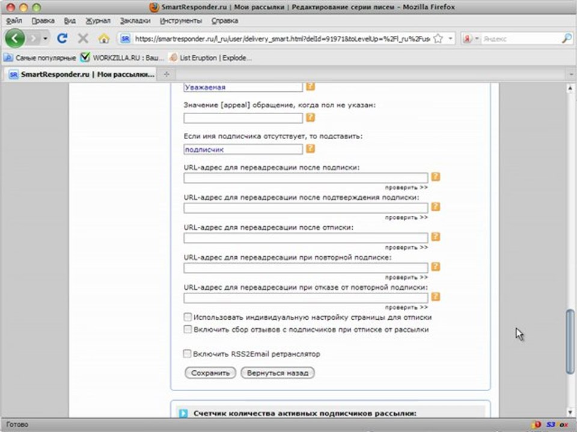Click the URL address bar
577x432 pixels.
click(282, 38)
